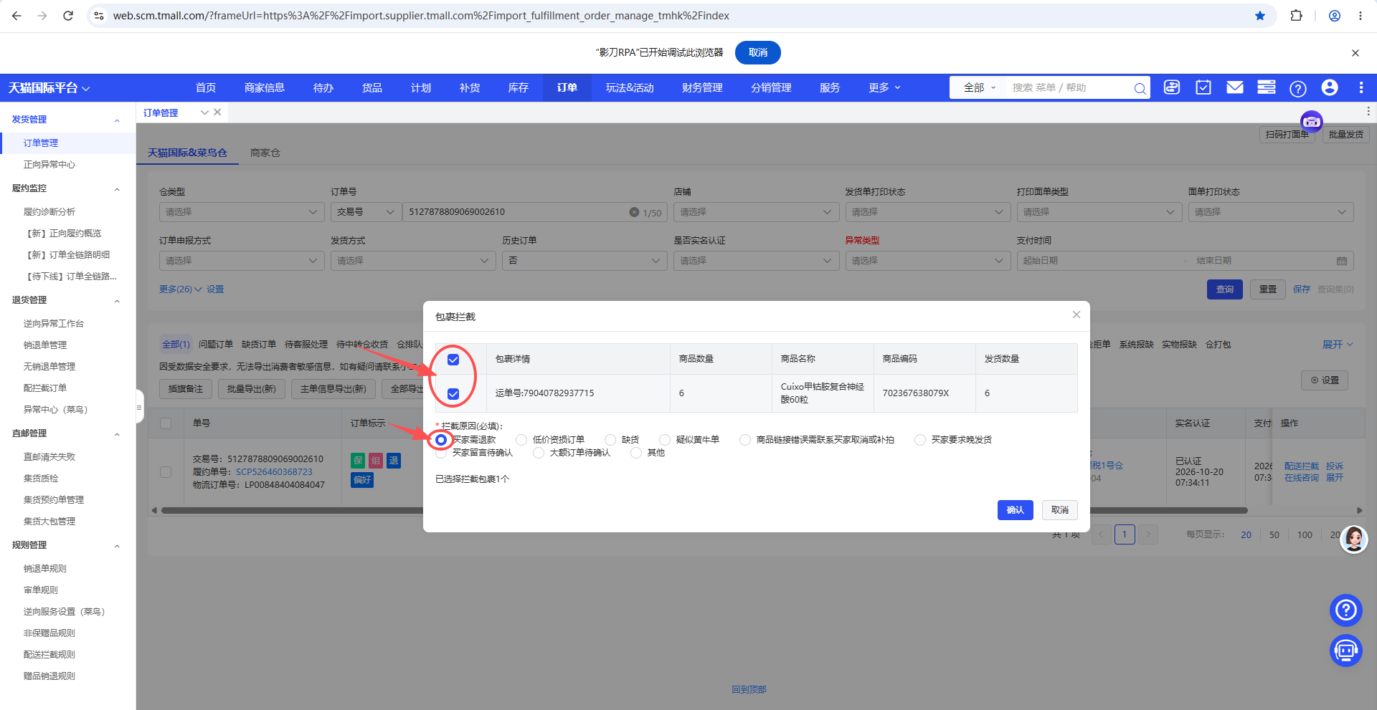Choose 缺货 as the intercept reason
Image resolution: width=1377 pixels, height=710 pixels.
click(610, 440)
